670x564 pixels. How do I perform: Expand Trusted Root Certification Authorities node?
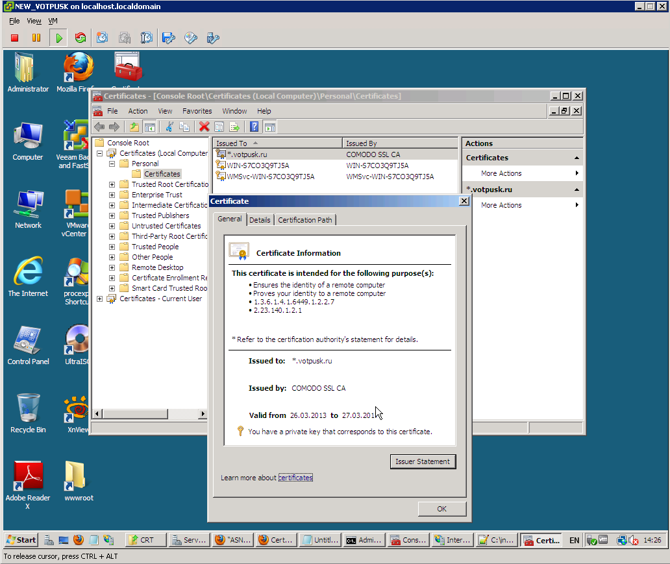[112, 184]
